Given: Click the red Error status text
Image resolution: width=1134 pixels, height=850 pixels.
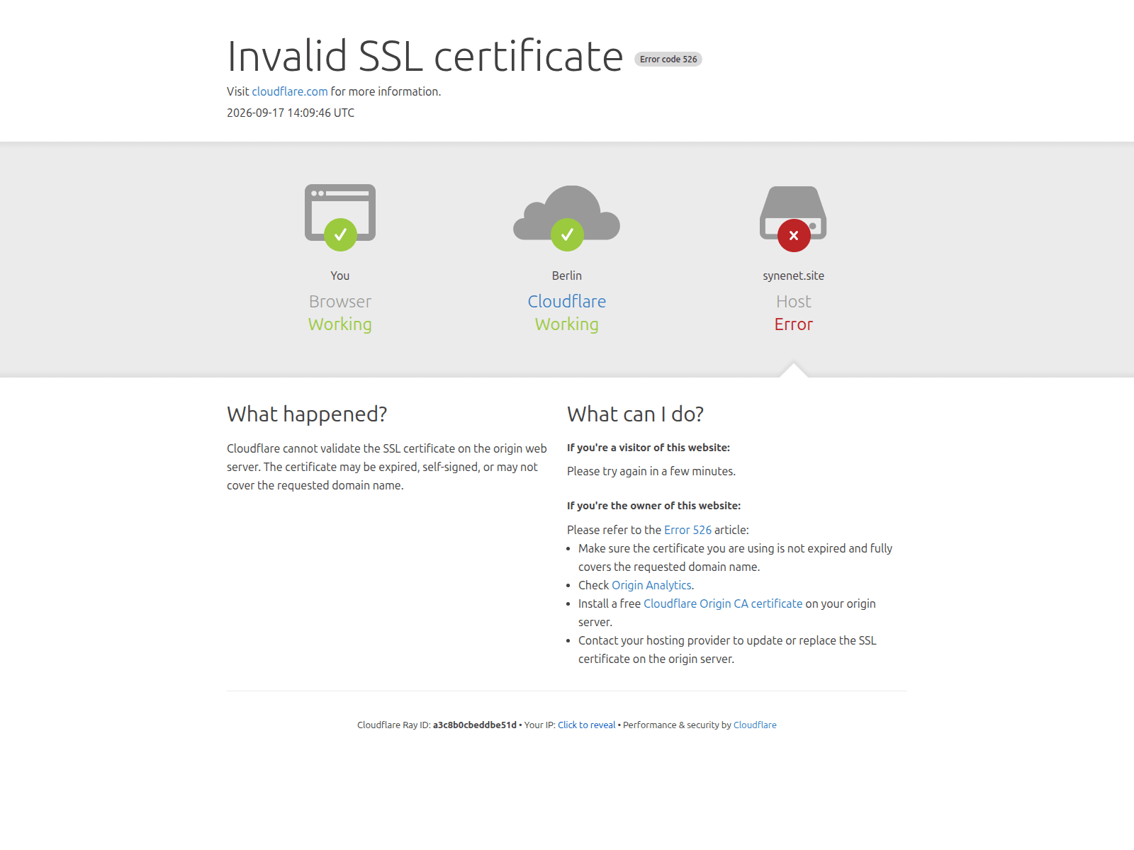Looking at the screenshot, I should click(794, 324).
